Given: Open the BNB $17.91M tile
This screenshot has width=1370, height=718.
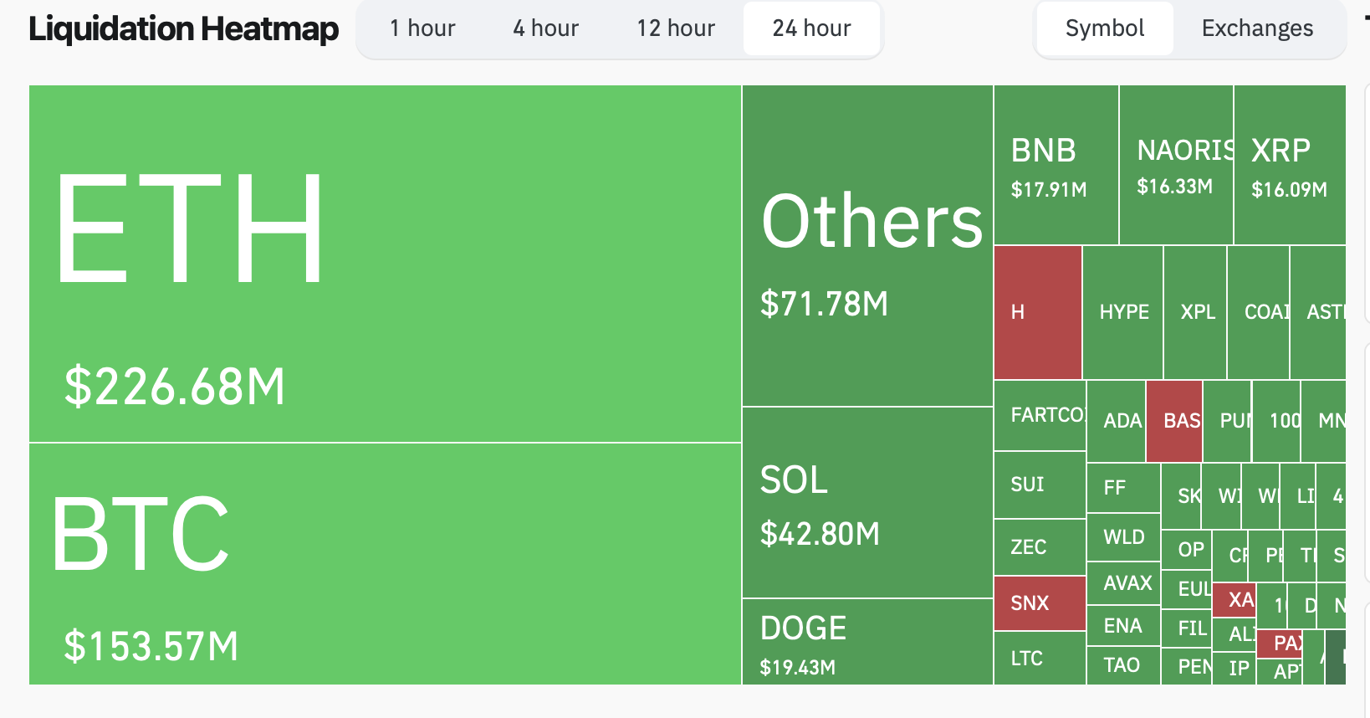Looking at the screenshot, I should 1056,165.
